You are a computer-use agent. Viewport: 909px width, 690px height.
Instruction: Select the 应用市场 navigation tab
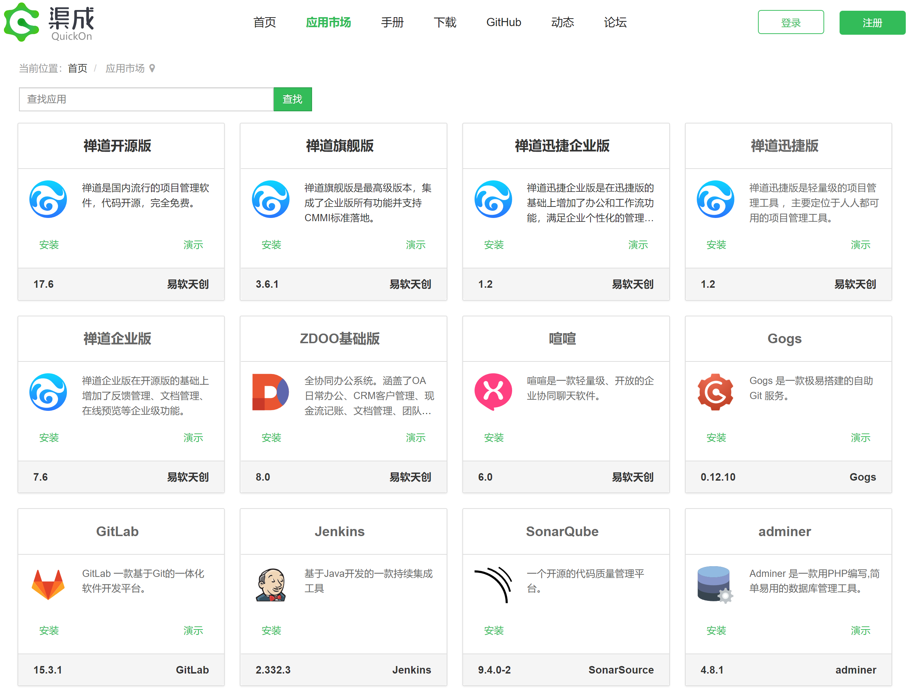tap(328, 22)
